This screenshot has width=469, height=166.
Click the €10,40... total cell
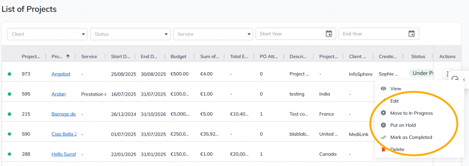pyautogui.click(x=239, y=114)
